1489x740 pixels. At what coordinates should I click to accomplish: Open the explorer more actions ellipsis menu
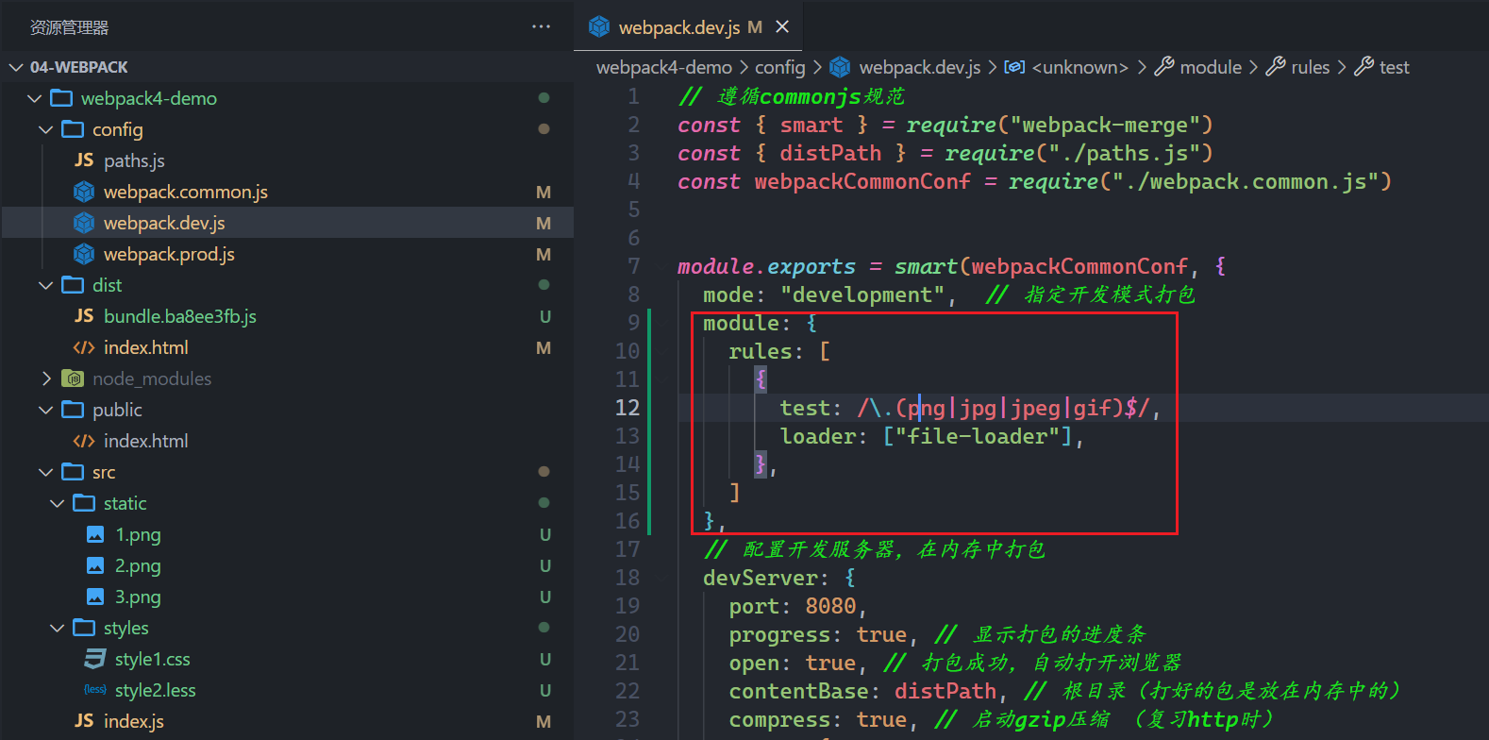point(541,27)
